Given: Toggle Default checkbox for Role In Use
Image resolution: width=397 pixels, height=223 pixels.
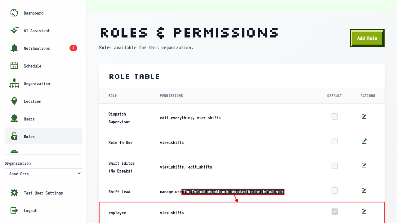Looking at the screenshot, I should tap(335, 141).
